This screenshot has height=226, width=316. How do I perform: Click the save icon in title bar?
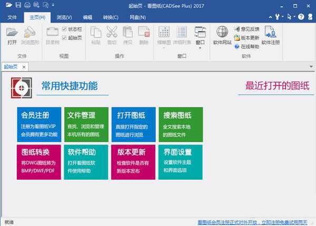[x=18, y=5]
